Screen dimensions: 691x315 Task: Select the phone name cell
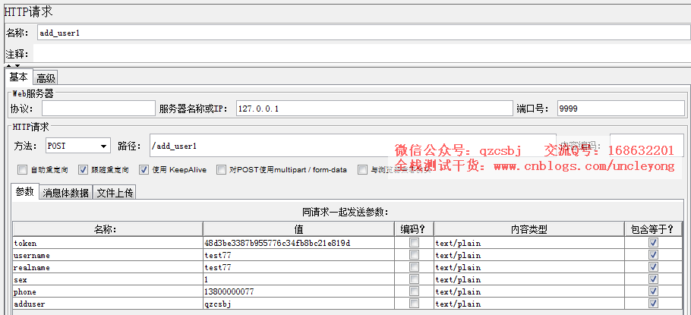coord(108,291)
